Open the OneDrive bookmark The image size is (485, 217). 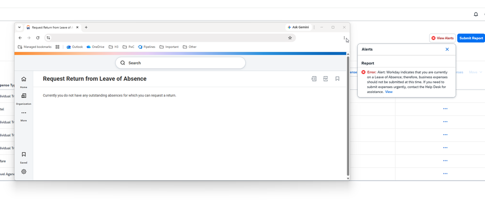(x=96, y=47)
